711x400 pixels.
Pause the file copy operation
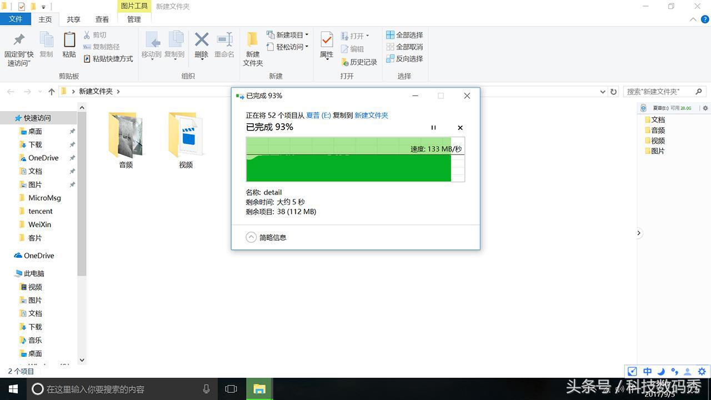coord(433,127)
